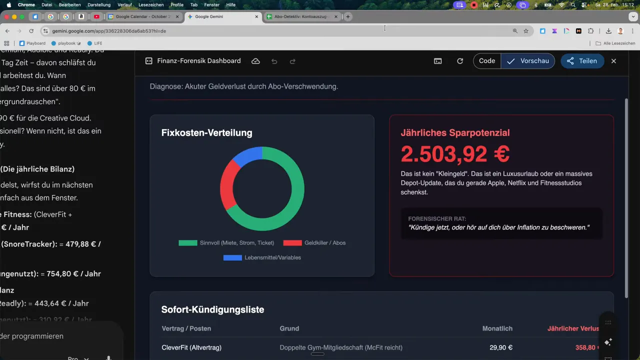Image resolution: width=640 pixels, height=360 pixels.
Task: Close the Finanz-Forensik Dashboard canvas with the X
Action: [613, 61]
